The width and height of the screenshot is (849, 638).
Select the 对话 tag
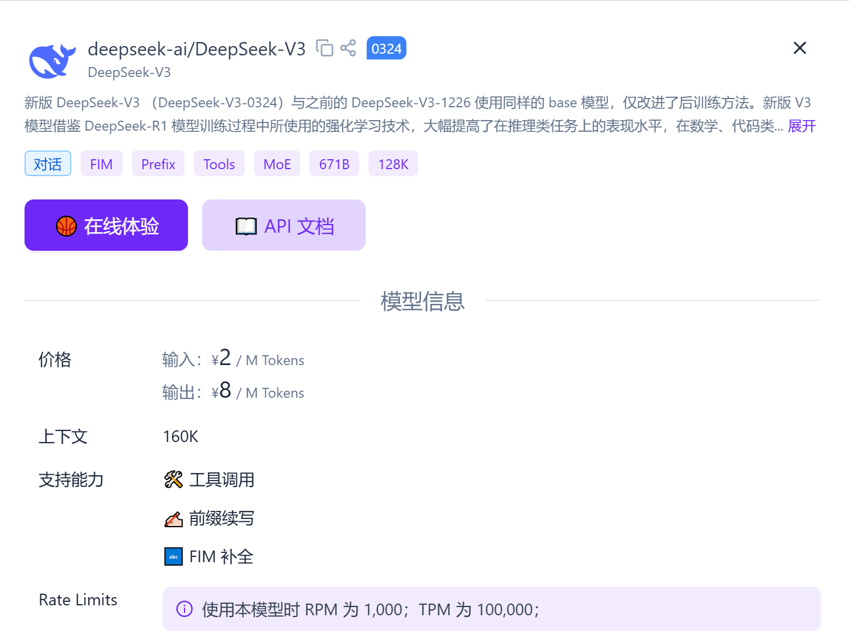[x=48, y=163]
